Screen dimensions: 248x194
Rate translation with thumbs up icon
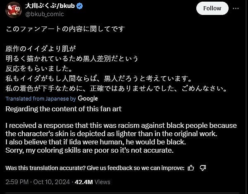pyautogui.click(x=191, y=168)
